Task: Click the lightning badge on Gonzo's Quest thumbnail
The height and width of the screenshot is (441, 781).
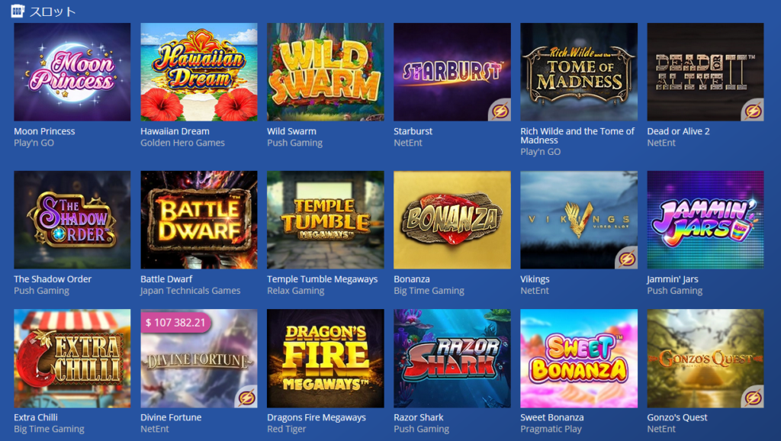Action: tap(753, 398)
